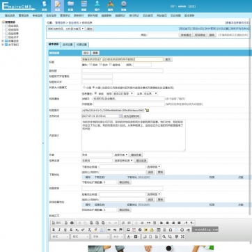Toggle Strikethrough in the editor toolbar
Viewport: 252px width, 252px height.
[x=71, y=230]
